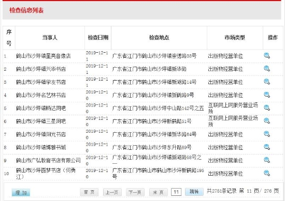Click the 当事人 column header

coord(50,38)
